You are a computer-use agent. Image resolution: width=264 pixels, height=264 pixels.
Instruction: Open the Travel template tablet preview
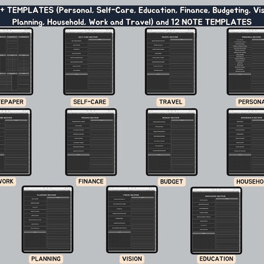pyautogui.click(x=171, y=61)
